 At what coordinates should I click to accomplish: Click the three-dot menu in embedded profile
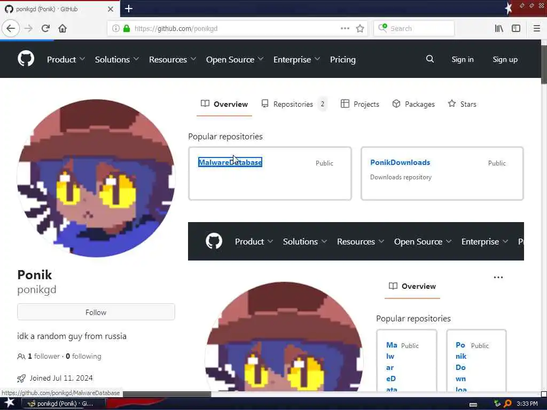pos(498,277)
